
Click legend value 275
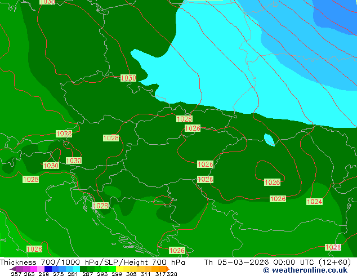59,274
